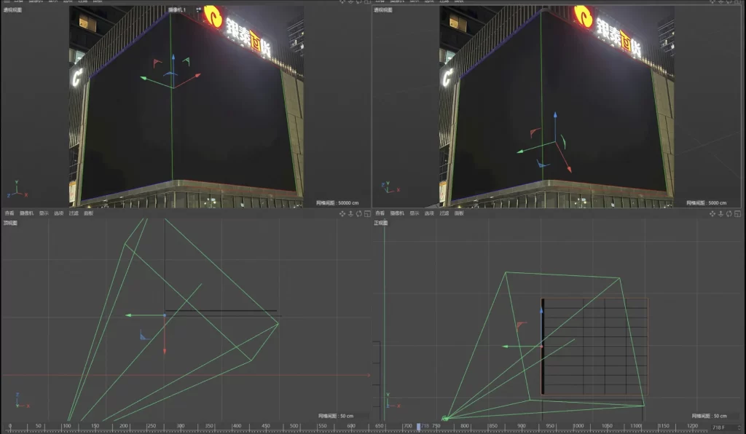Click the green axis arrow in top-left viewport
This screenshot has height=434, width=746.
coord(144,78)
